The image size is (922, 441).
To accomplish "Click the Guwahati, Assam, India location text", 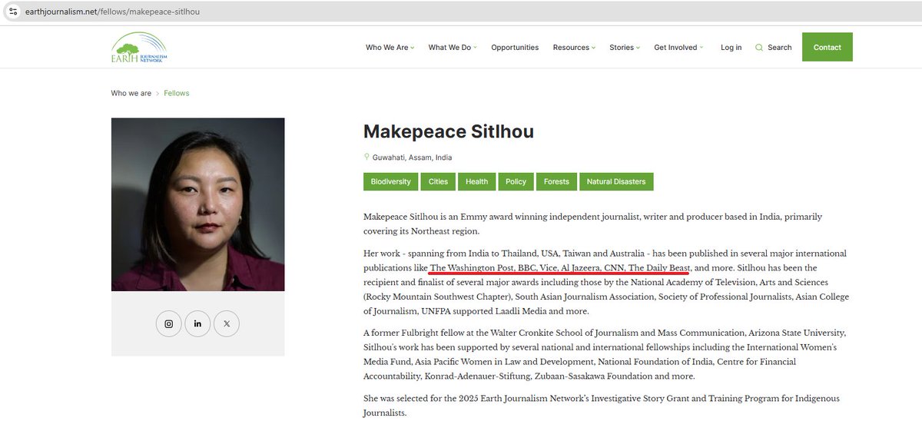I will coord(412,157).
